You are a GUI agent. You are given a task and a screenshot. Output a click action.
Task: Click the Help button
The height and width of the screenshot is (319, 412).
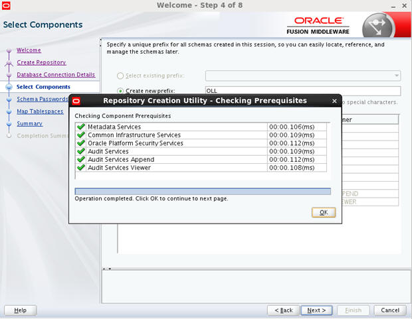click(20, 310)
